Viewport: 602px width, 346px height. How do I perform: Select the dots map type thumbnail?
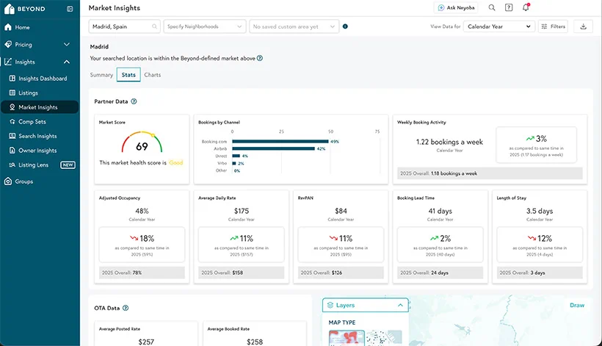(384, 338)
